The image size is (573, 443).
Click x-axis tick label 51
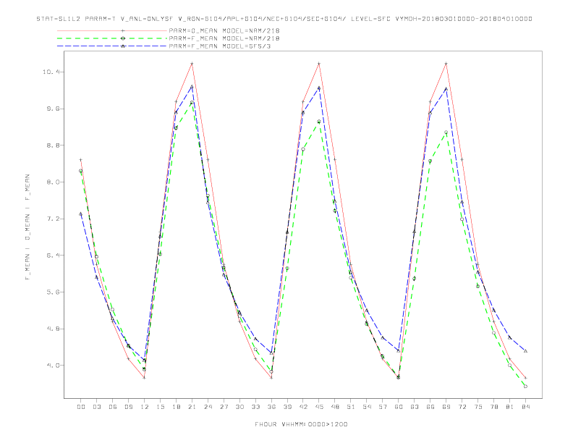pyautogui.click(x=351, y=407)
